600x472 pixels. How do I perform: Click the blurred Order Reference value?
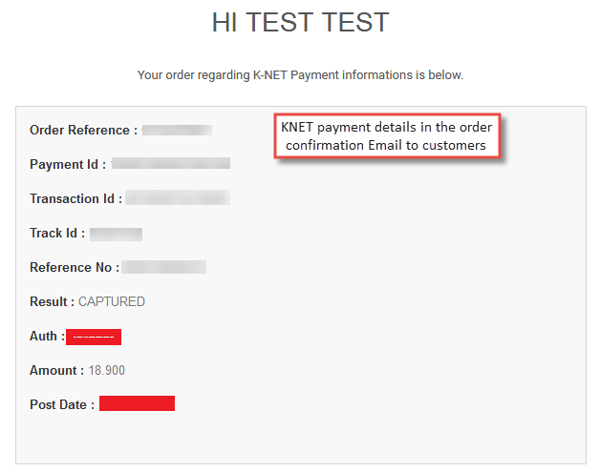tap(177, 130)
